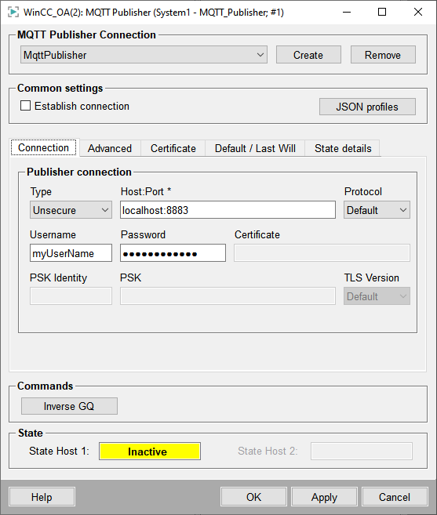Close the MQTT Publisher dialog
The width and height of the screenshot is (437, 515).
coord(418,13)
